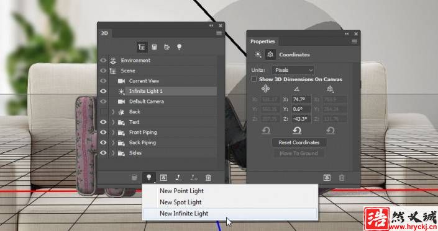This screenshot has height=231, width=438.
Task: Delete selected item via 3D panel trash icon
Action: tap(208, 177)
